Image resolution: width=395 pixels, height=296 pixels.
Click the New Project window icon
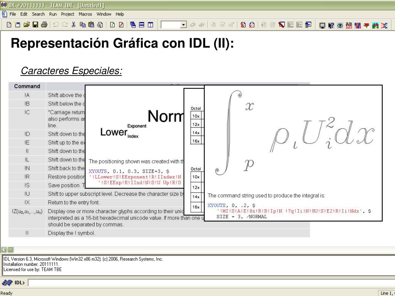[18, 25]
